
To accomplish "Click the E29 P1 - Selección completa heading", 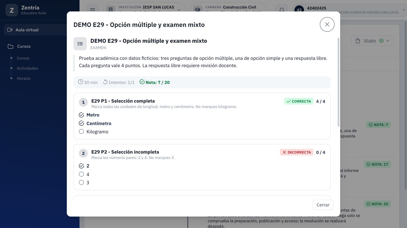I will pyautogui.click(x=123, y=101).
